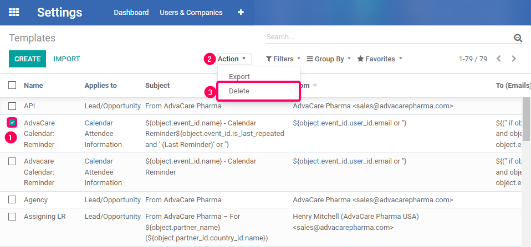The width and height of the screenshot is (531, 247).
Task: Open the Action dropdown
Action: tap(232, 59)
